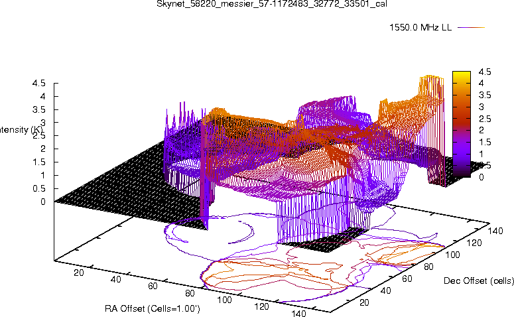Click tick 140 on the Dec Offset axis
Screen dimensions: 514x317
[x=495, y=231]
